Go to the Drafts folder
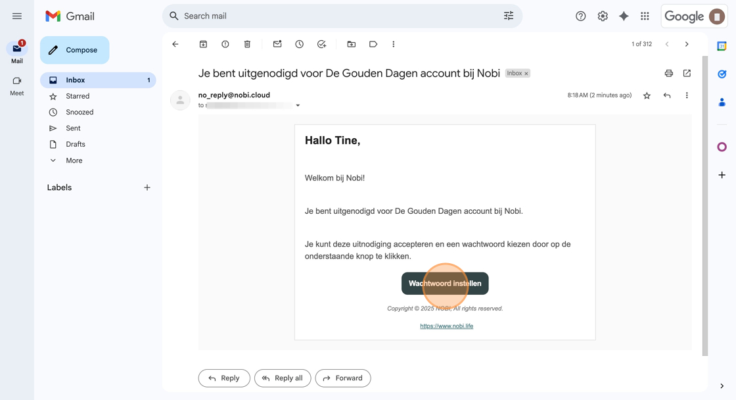 (76, 144)
